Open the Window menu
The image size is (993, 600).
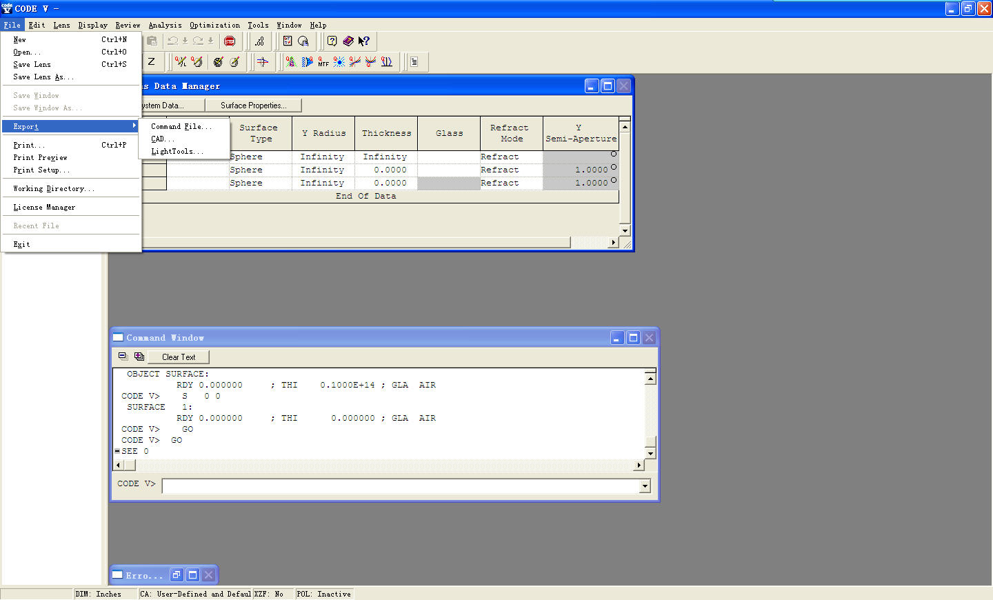290,26
